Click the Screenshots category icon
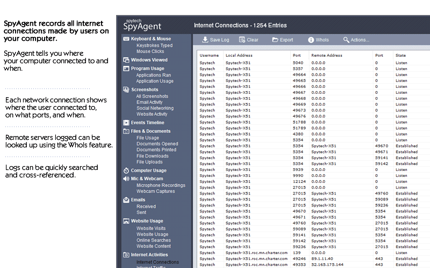The width and height of the screenshot is (430, 268). coord(126,90)
